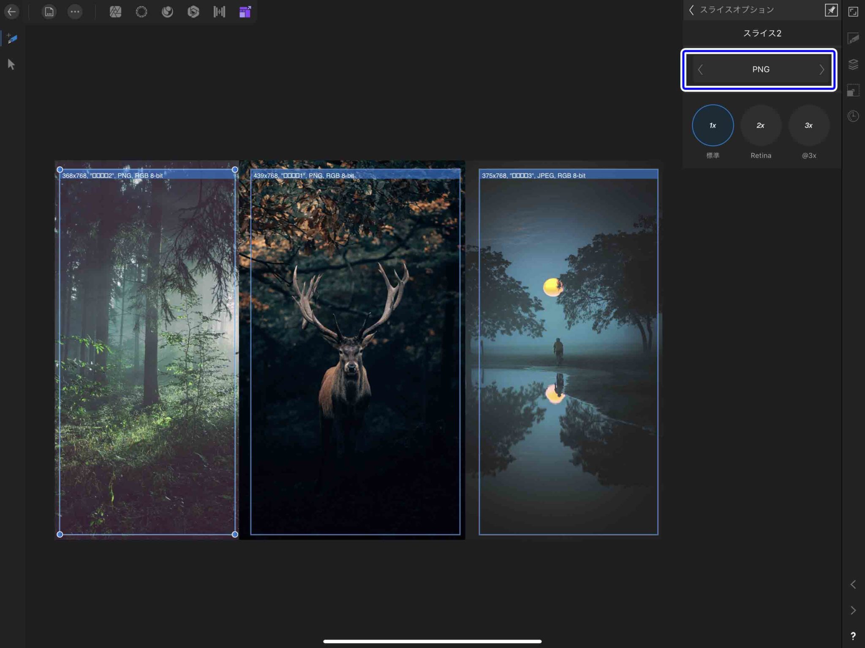The image size is (865, 648).
Task: Select the 2x Retina export scale
Action: point(761,125)
